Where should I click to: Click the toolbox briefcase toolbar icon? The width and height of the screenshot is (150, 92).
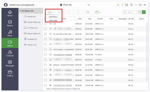pyautogui.click(x=97, y=12)
